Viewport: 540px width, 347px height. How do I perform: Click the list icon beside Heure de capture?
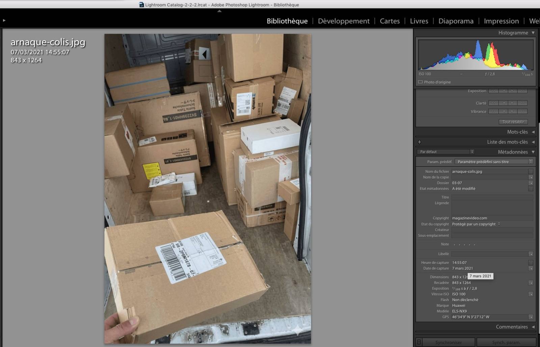point(531,263)
